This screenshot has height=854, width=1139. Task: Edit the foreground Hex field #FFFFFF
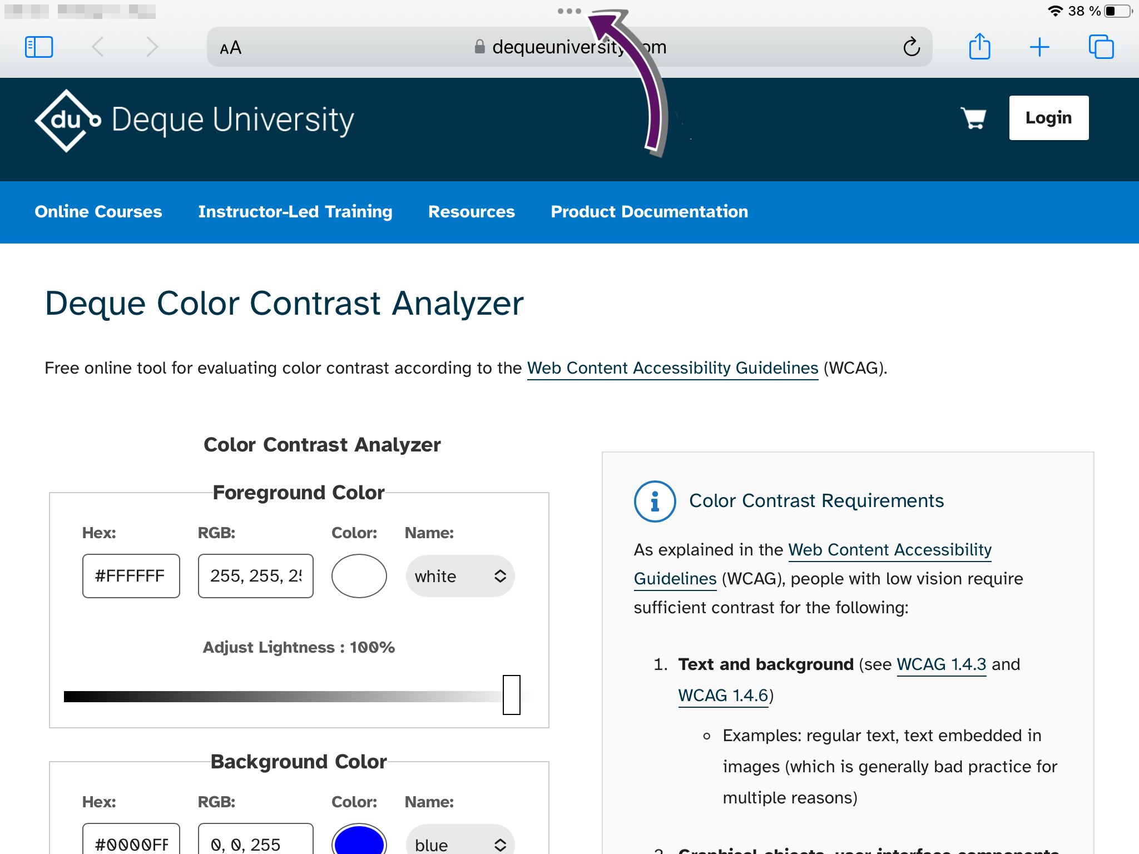[131, 576]
